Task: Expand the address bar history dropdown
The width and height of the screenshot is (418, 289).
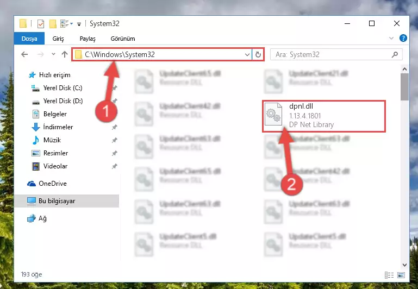Action: [247, 55]
